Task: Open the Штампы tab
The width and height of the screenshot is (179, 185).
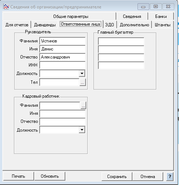Action: point(162,25)
